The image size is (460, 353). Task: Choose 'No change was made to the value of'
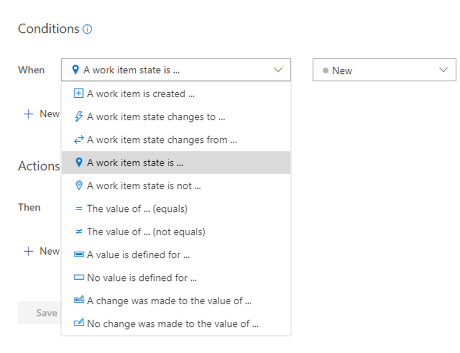(x=172, y=324)
